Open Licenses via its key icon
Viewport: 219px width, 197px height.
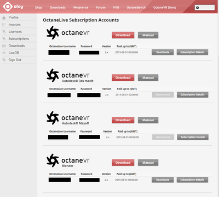coord(4,32)
